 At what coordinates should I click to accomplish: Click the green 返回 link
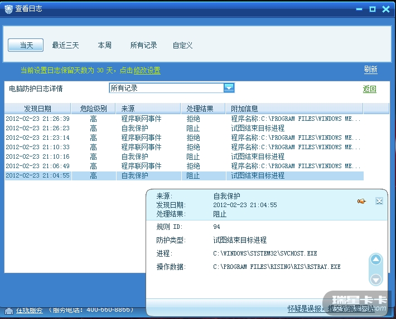pos(369,89)
